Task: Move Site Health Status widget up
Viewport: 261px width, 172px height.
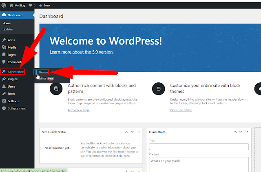Action: [126, 132]
